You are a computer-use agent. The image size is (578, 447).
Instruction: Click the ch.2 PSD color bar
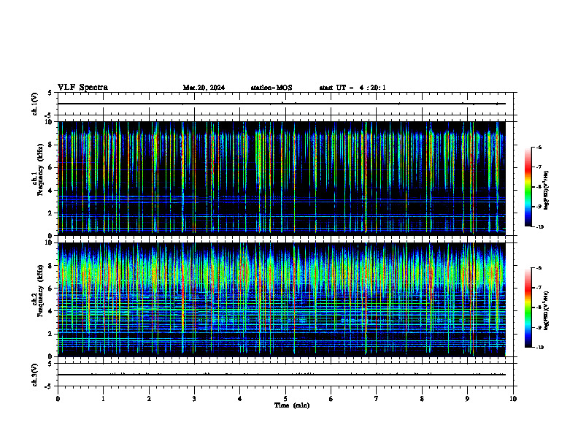tap(528, 307)
